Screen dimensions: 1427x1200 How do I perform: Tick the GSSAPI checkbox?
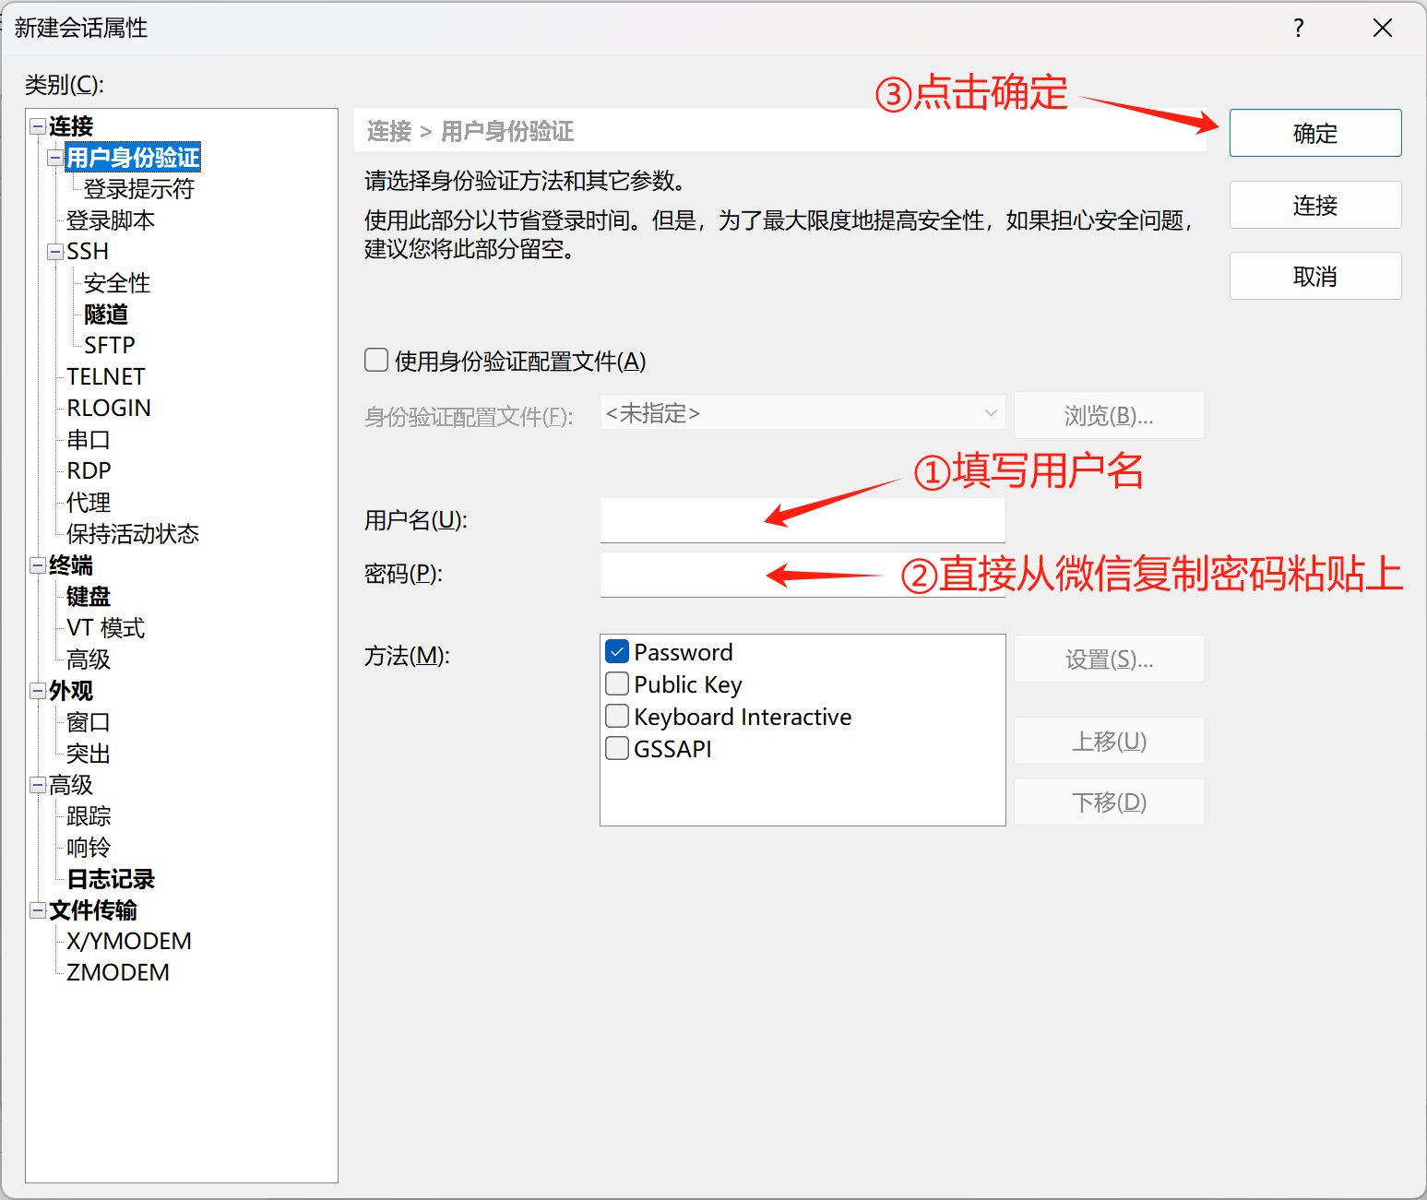[x=617, y=748]
